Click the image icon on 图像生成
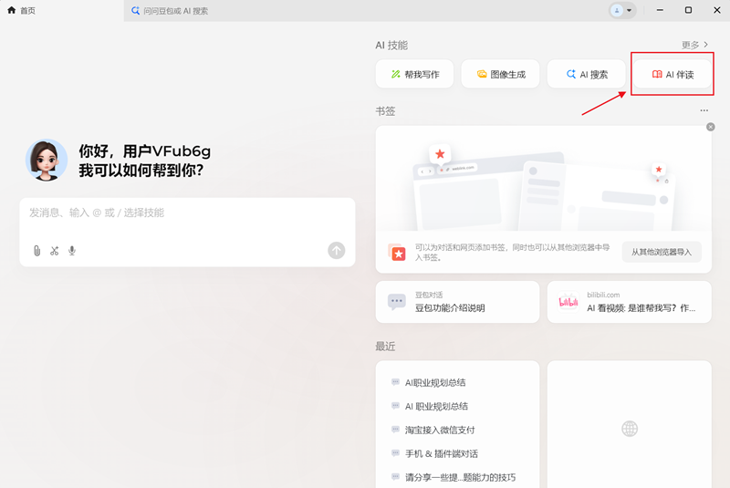 (482, 74)
